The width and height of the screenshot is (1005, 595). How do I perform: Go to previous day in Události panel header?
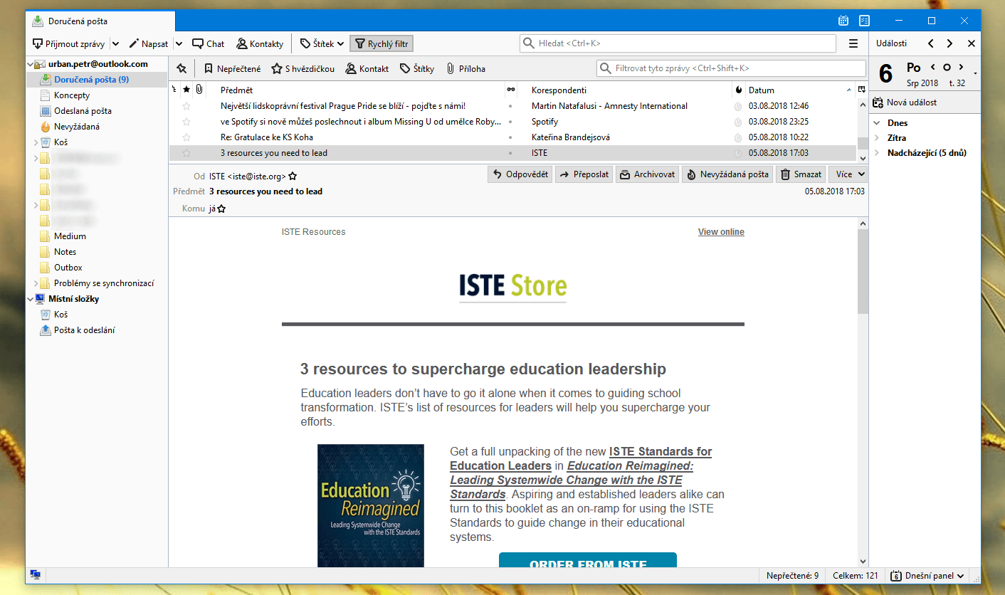(931, 43)
